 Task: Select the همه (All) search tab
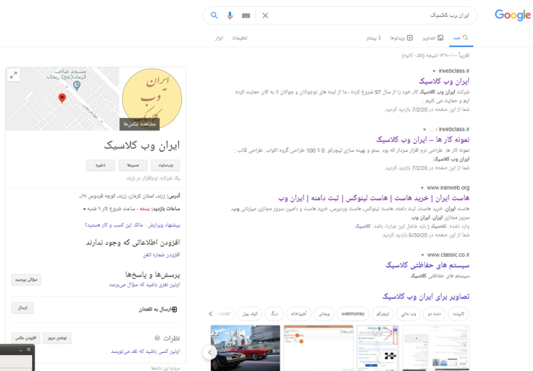(461, 38)
